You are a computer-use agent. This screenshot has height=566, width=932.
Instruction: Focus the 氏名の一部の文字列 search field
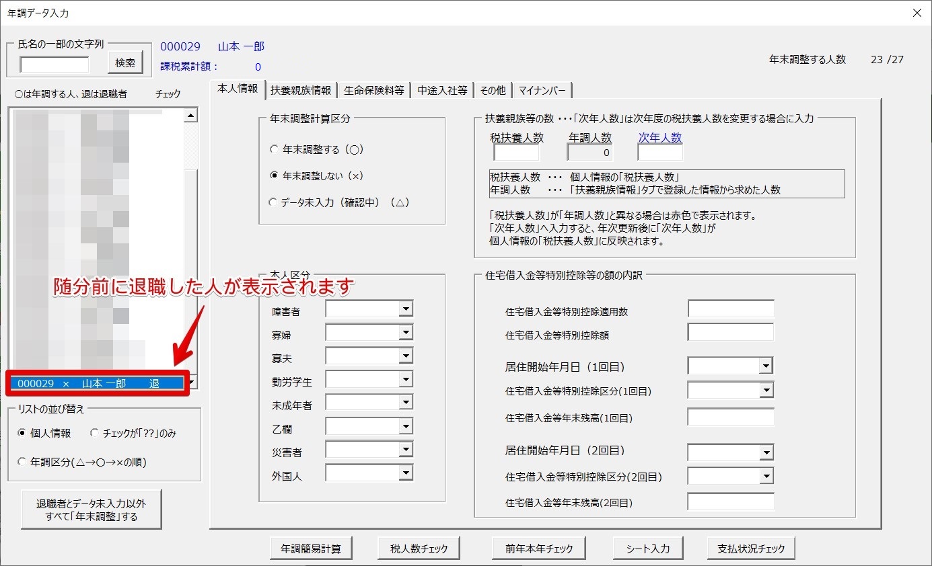click(55, 65)
